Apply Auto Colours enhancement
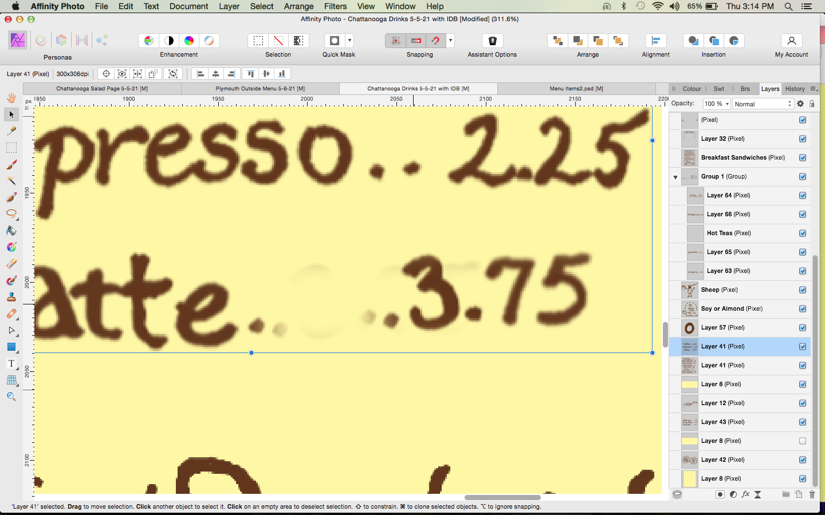Screen dimensions: 825x515 (189, 41)
